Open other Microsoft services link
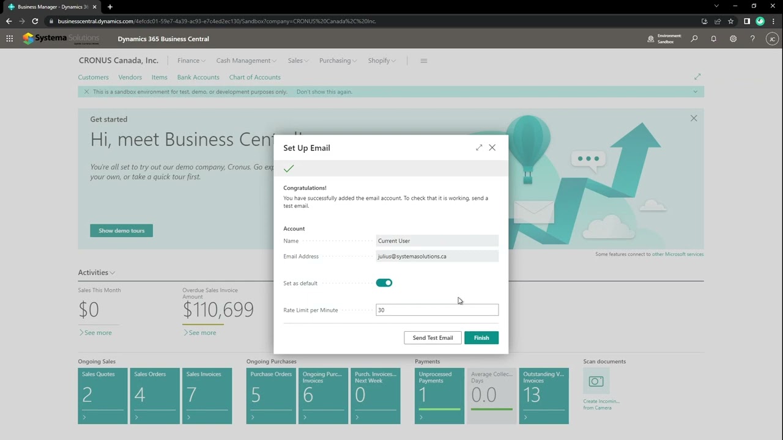The image size is (783, 440). click(678, 254)
